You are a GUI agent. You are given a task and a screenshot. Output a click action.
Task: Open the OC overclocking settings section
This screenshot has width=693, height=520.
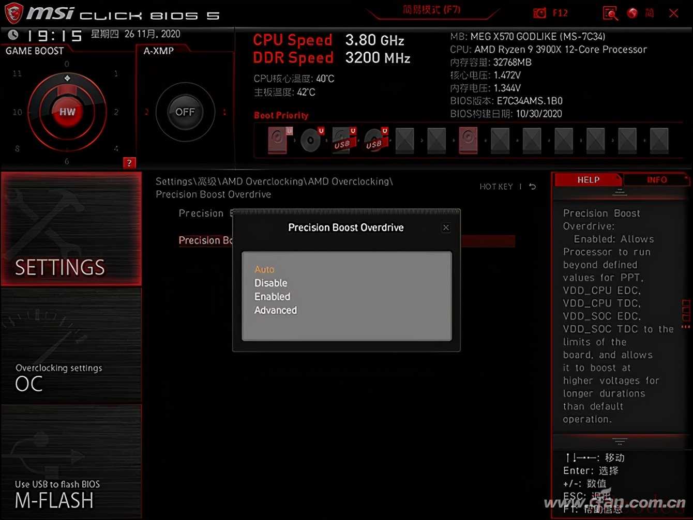click(x=71, y=345)
